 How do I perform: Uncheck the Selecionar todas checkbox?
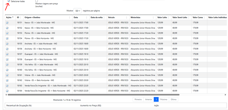[9, 1]
